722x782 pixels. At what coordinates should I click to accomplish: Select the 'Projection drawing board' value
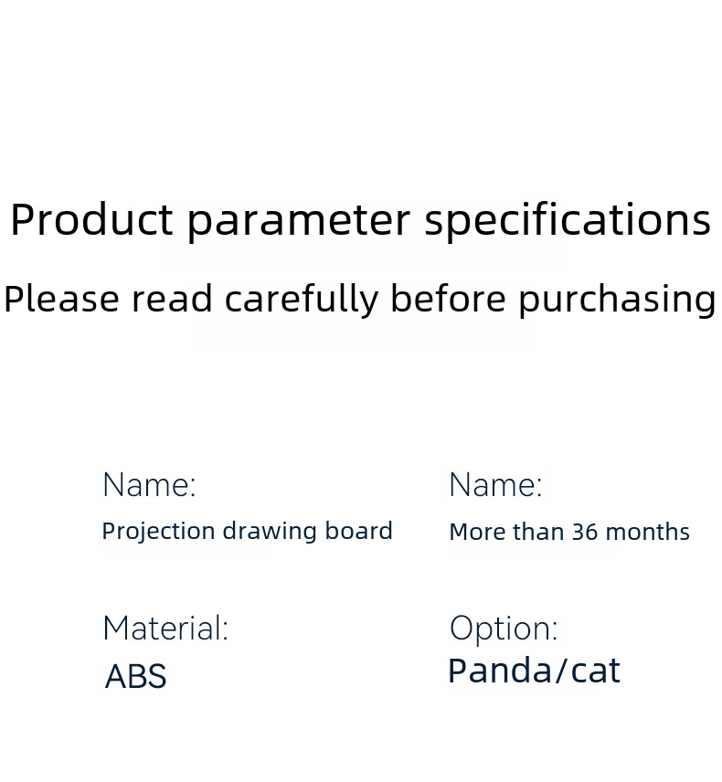click(x=247, y=531)
